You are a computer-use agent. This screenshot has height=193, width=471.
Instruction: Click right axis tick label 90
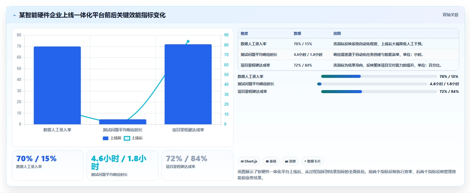[x=226, y=35]
